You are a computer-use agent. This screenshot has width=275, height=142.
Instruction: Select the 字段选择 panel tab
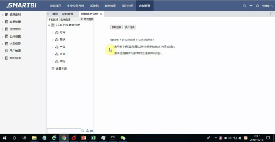pos(53,20)
